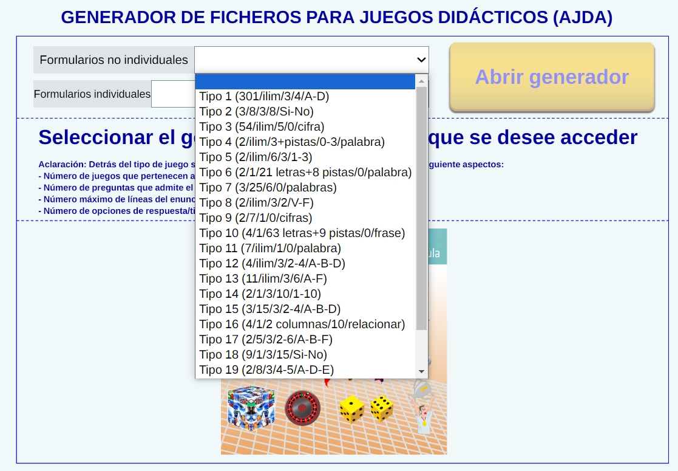Choose Tipo 16 relacionar columnas option
This screenshot has width=678, height=471.
[302, 324]
